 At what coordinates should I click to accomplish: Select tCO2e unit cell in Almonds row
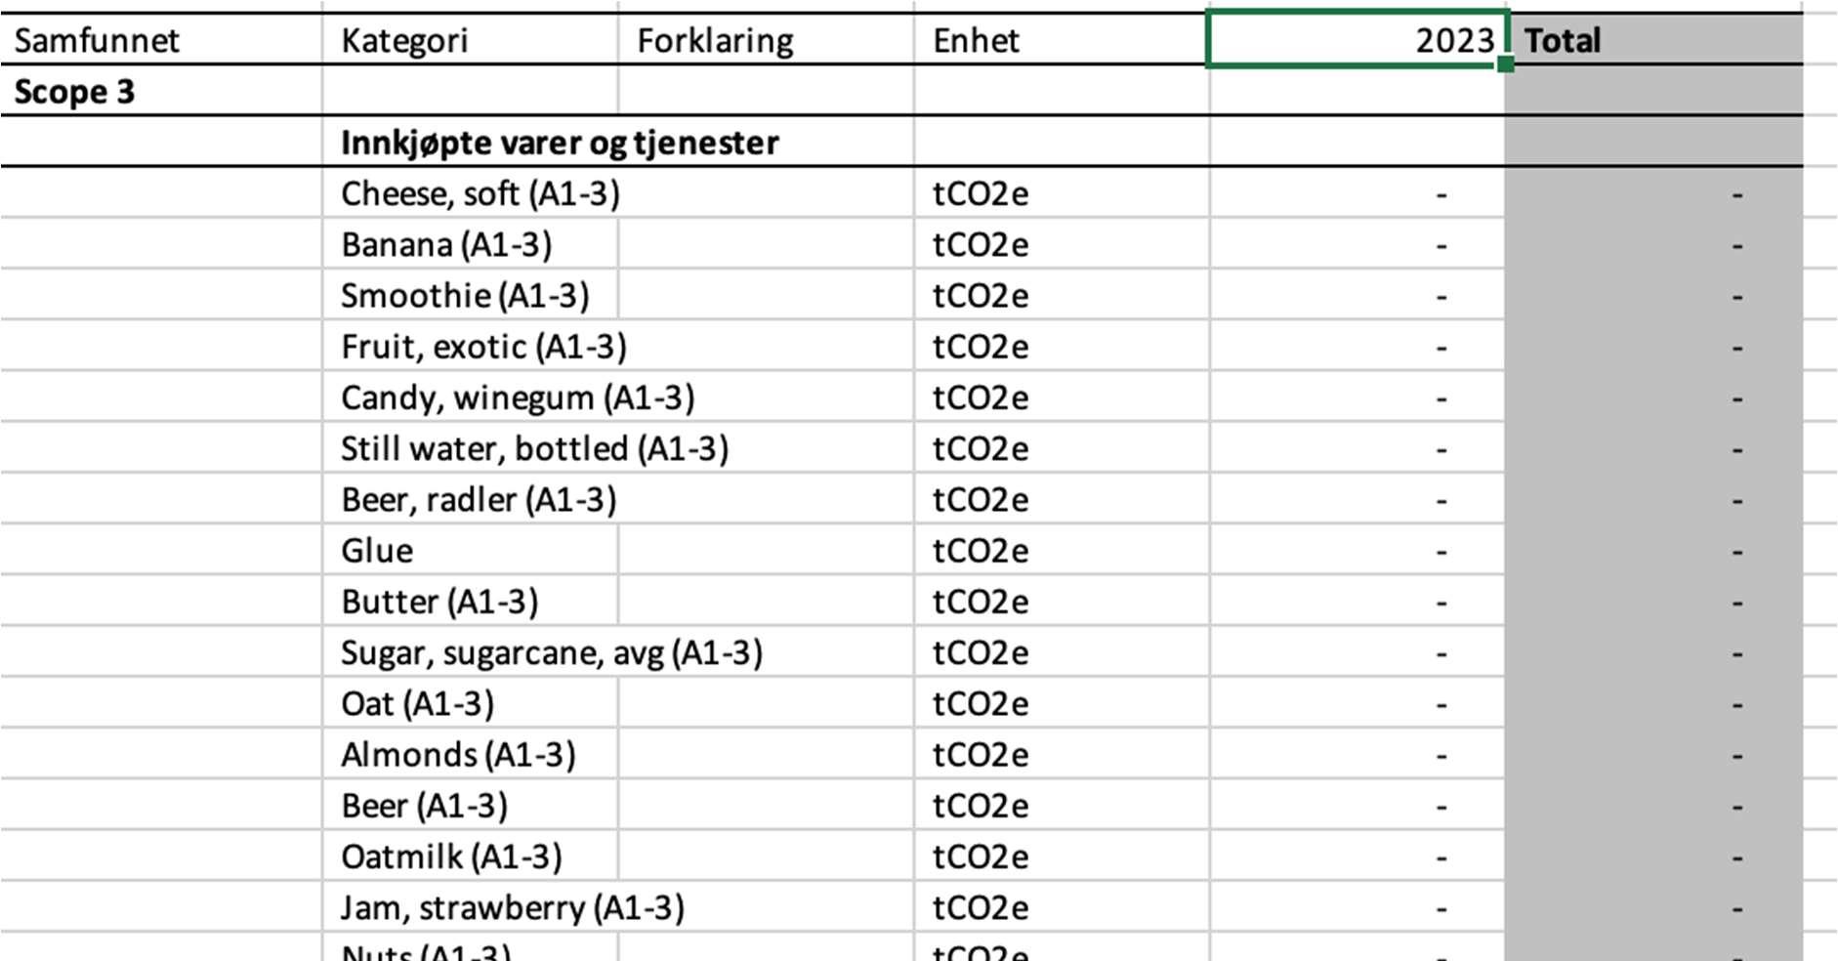1062,755
